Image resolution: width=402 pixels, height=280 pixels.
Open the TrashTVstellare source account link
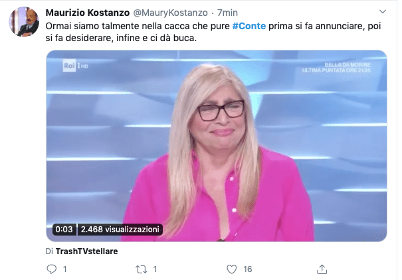coord(86,251)
